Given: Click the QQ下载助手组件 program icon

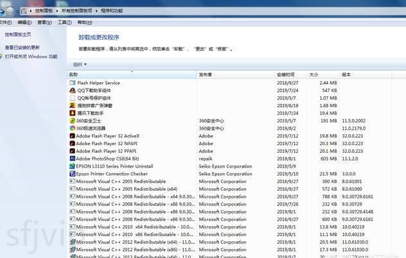Looking at the screenshot, I should pos(72,90).
